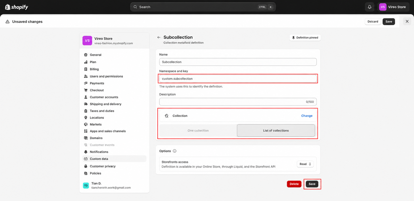The image size is (414, 201).
Task: Click the Markets globe icon
Action: [86, 124]
